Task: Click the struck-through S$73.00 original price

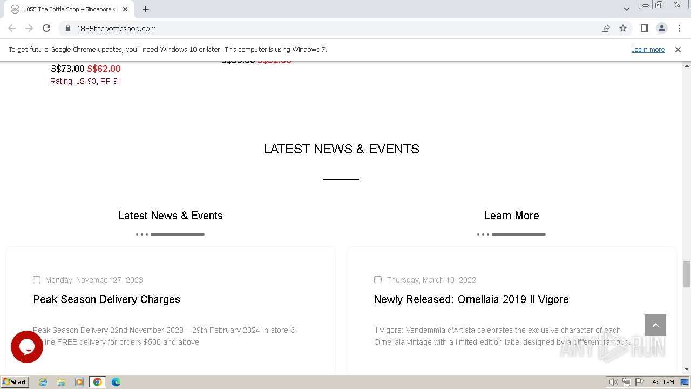Action: coord(67,69)
